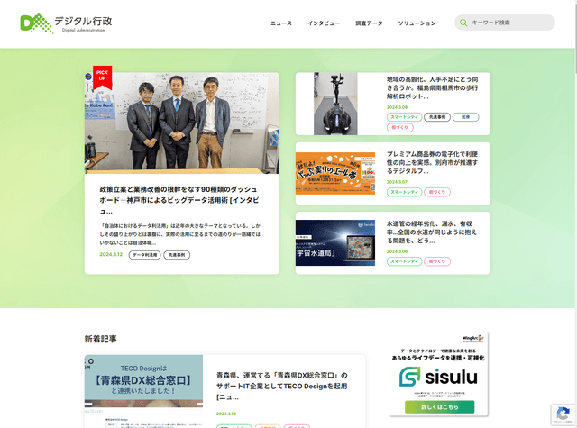Focus the キーワード検索 search field
The image size is (577, 428).
tap(505, 23)
